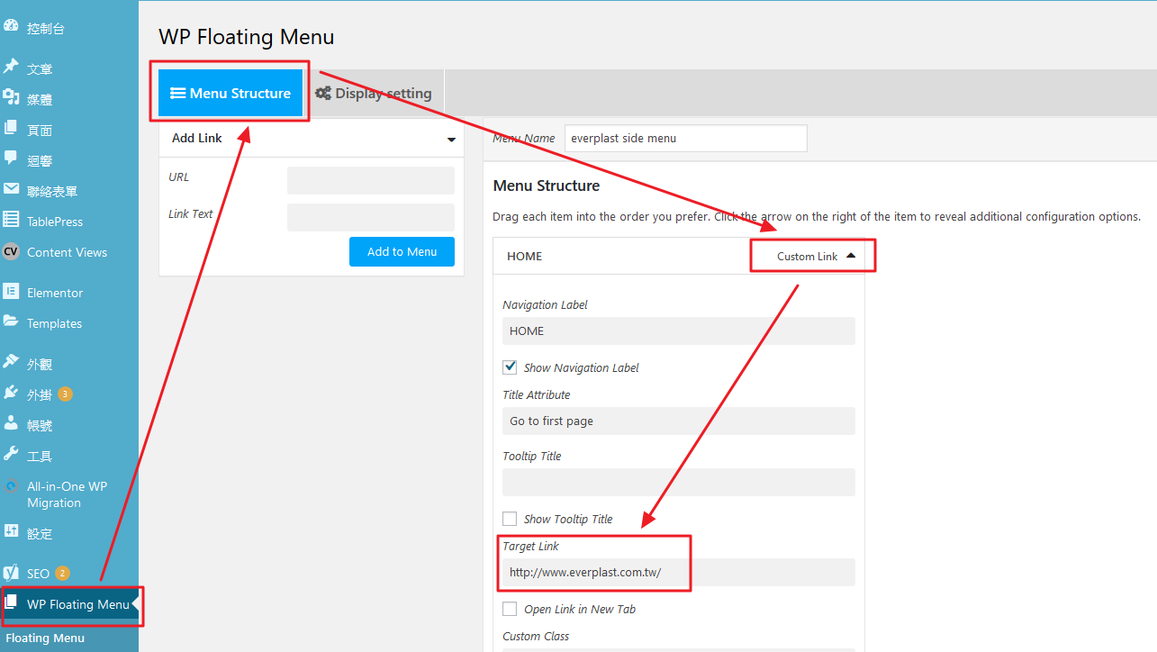Click the settings icon beside 設定
Image resolution: width=1157 pixels, height=652 pixels.
pos(11,531)
